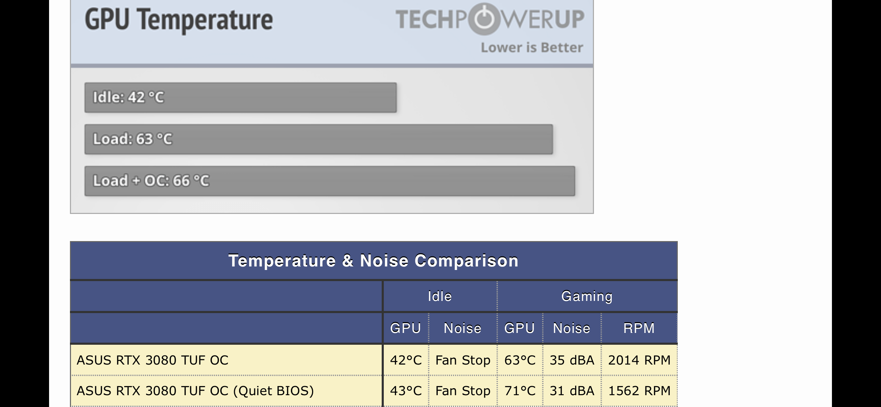Click the Noise header under Gaming
Image resolution: width=881 pixels, height=407 pixels.
click(572, 328)
